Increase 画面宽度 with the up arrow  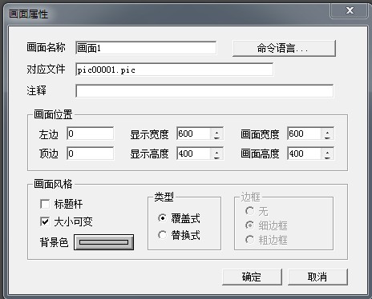327,131
